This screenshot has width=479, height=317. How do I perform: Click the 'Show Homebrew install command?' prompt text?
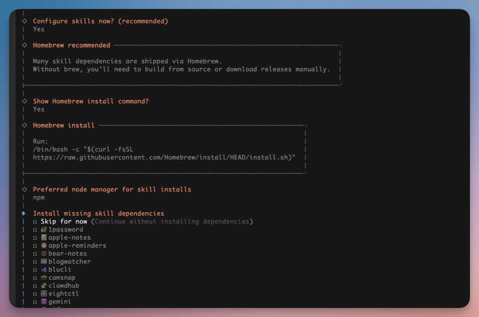click(x=91, y=101)
